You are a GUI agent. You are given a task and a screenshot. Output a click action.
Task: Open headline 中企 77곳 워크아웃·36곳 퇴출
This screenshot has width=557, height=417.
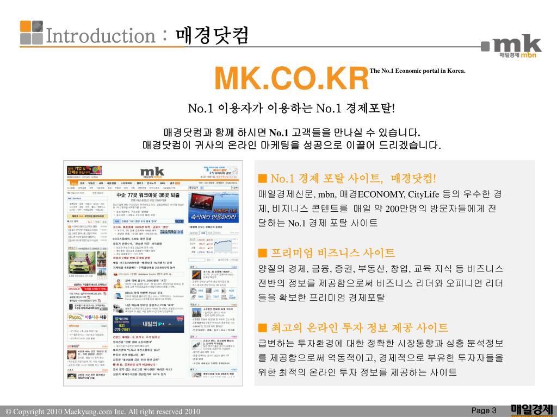pyautogui.click(x=148, y=195)
